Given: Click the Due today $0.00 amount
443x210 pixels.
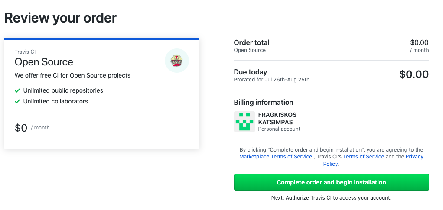Looking at the screenshot, I should (414, 74).
